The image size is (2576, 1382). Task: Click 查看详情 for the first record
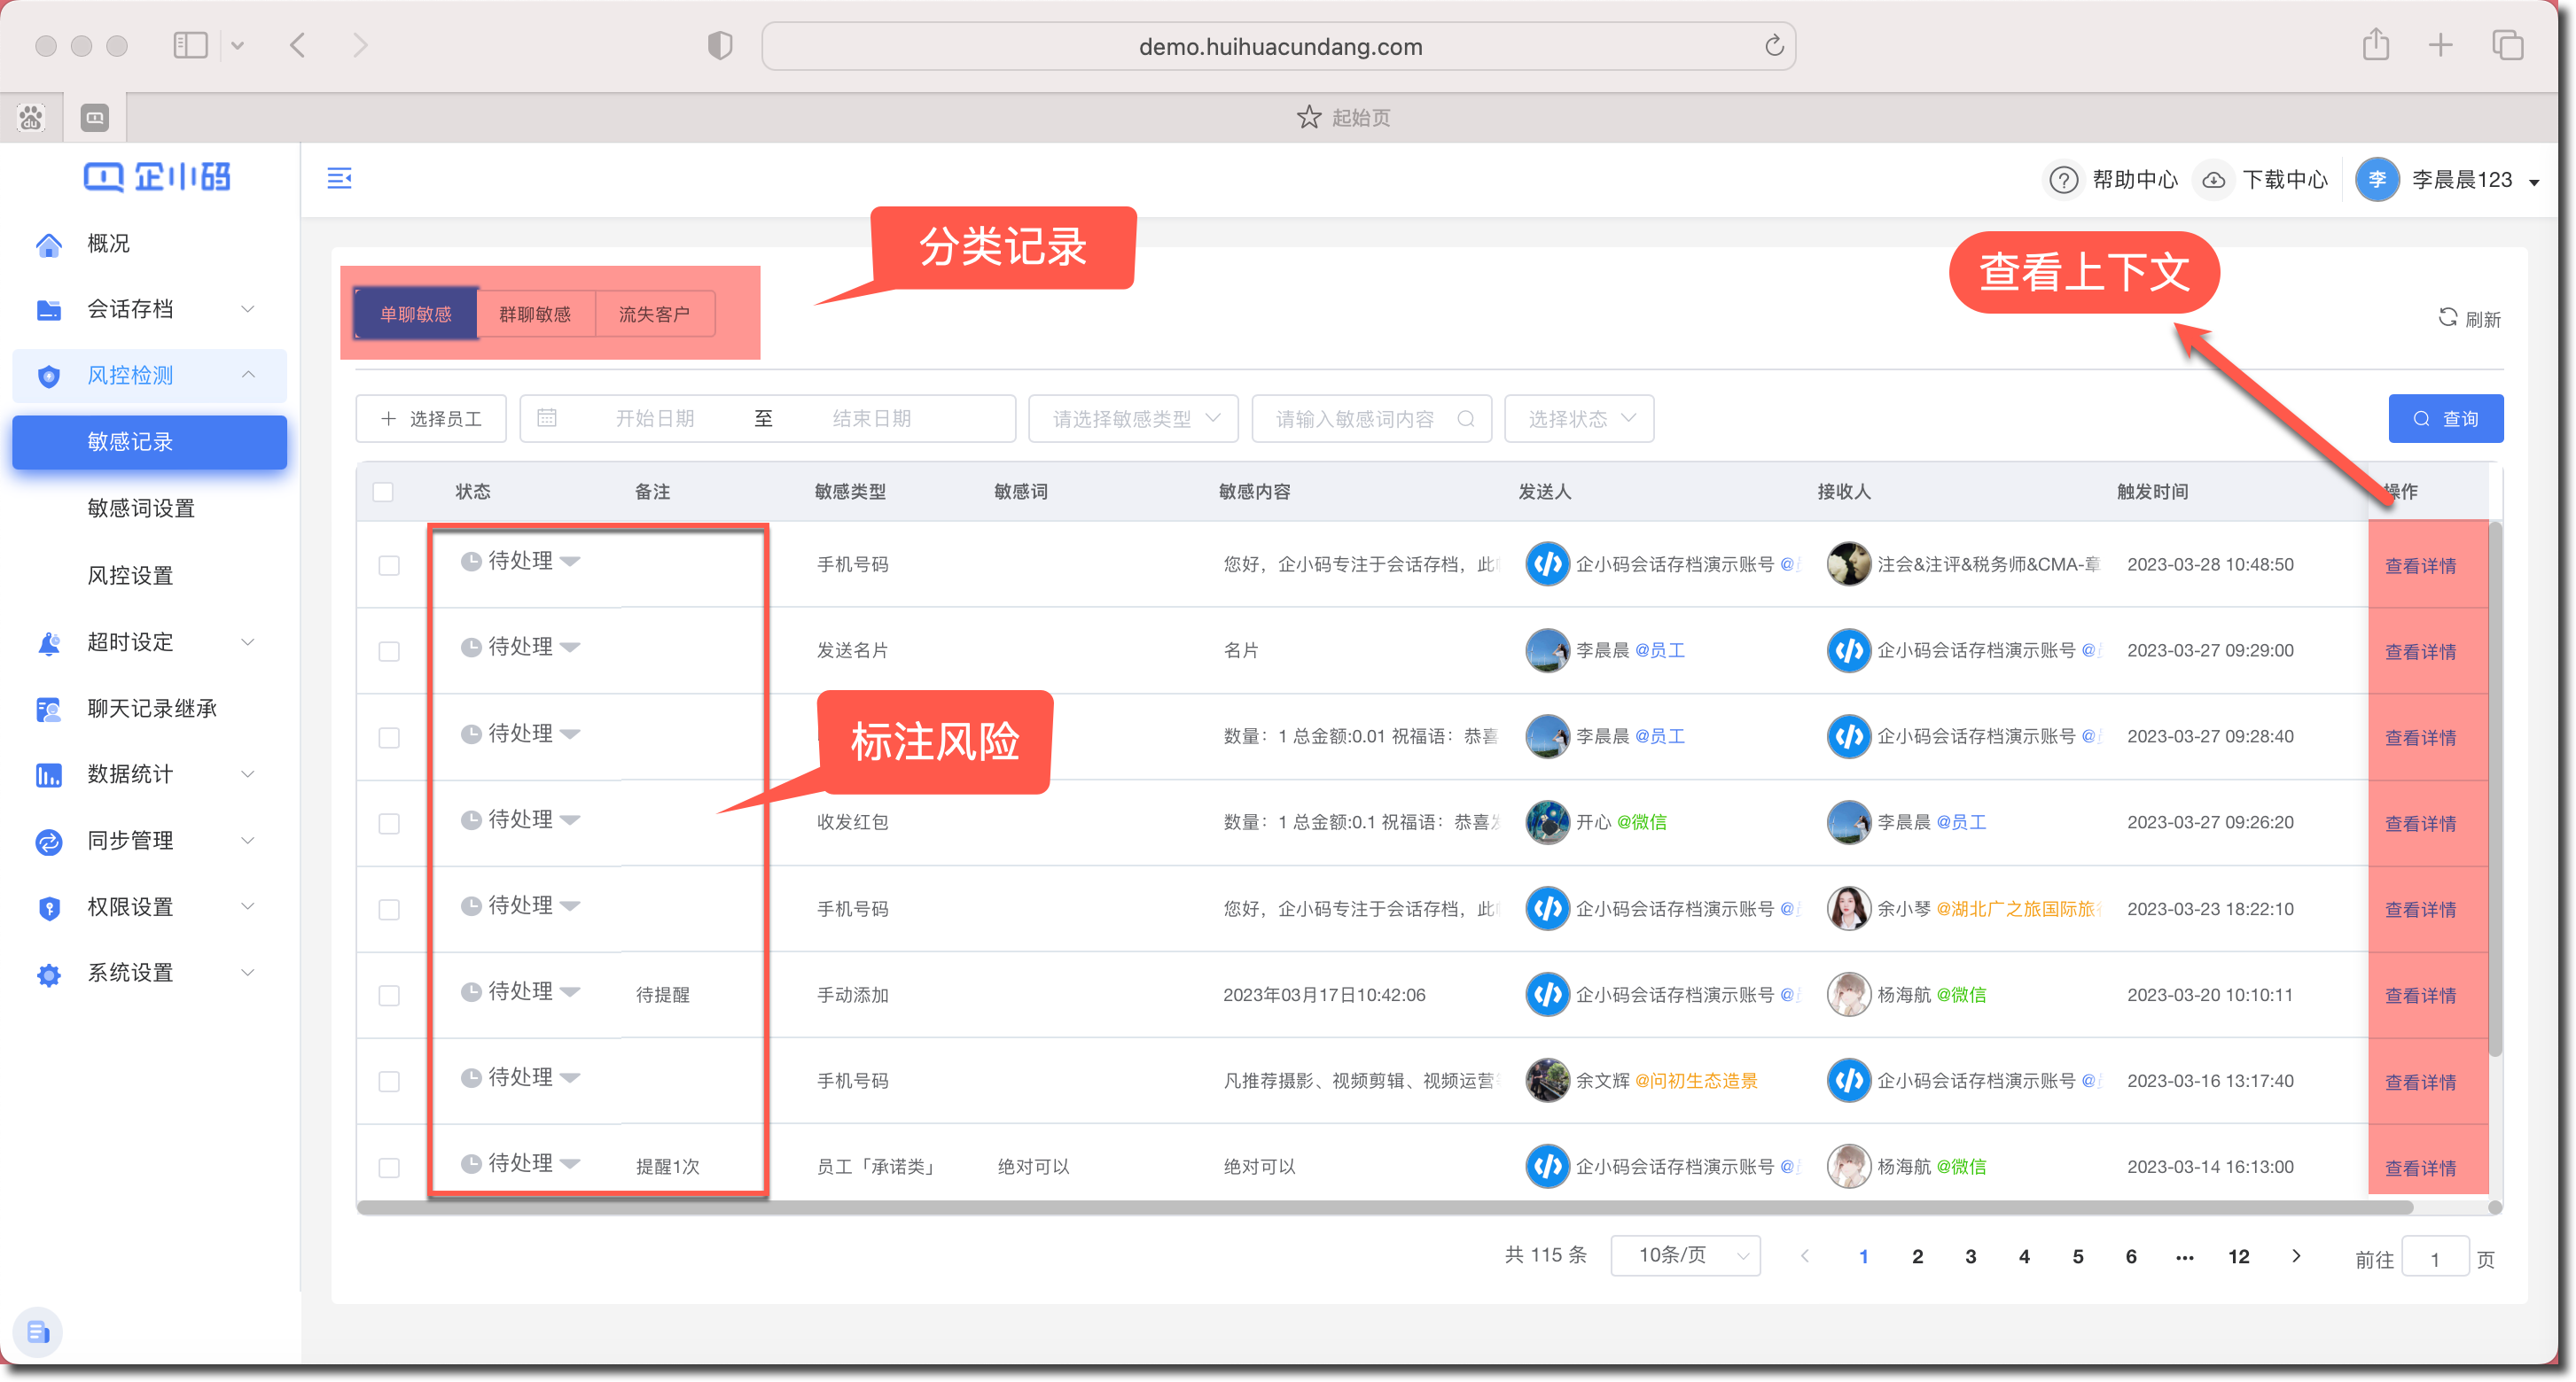2420,565
